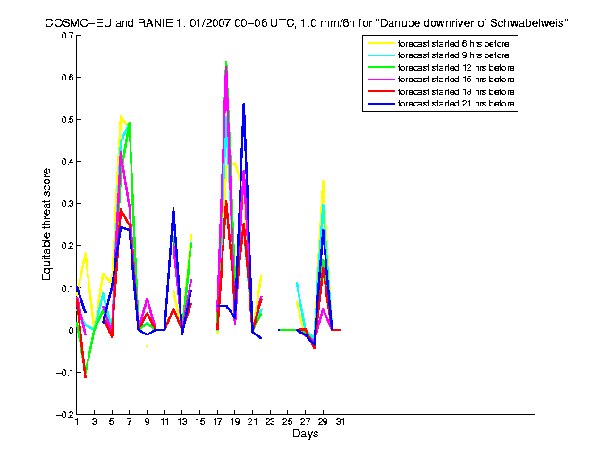Click the chart title text
Screen dimensions: 590x465
(306, 23)
